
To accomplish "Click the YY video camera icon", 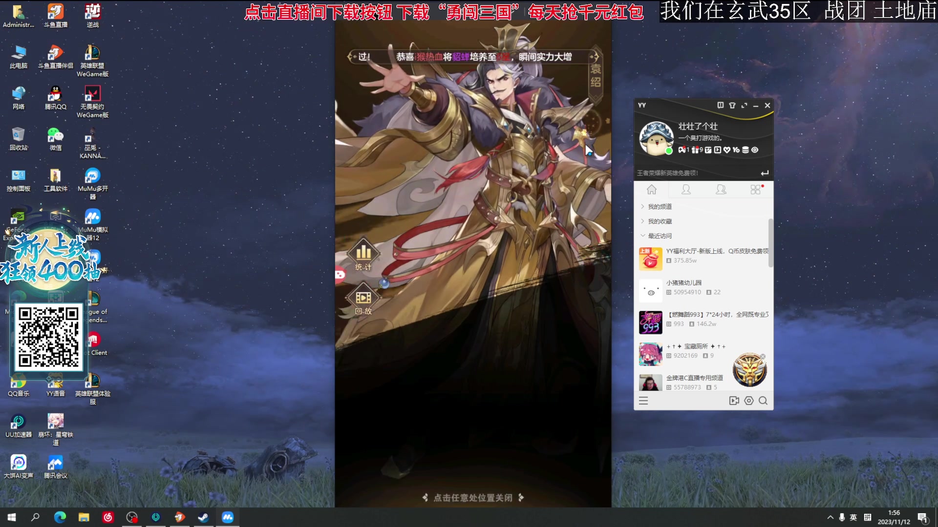I will (x=734, y=401).
